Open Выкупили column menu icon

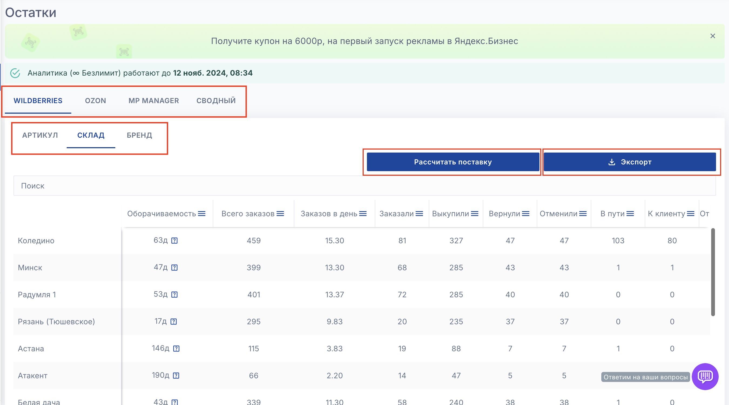(x=475, y=214)
